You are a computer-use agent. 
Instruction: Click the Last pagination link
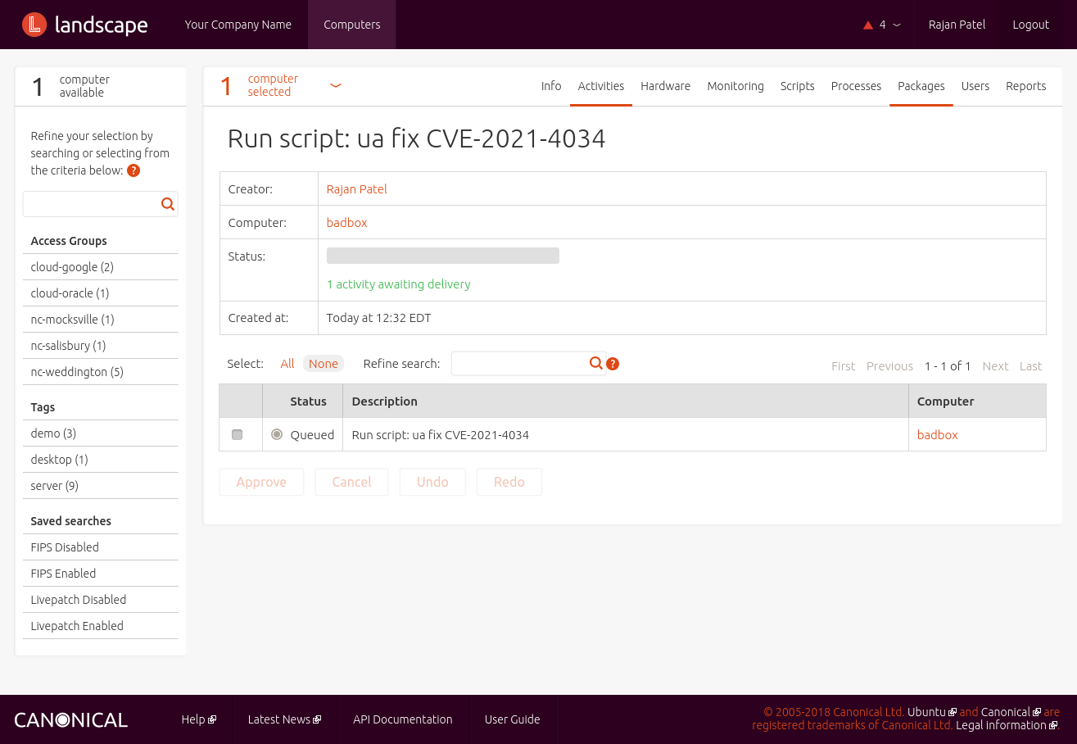tap(1031, 366)
